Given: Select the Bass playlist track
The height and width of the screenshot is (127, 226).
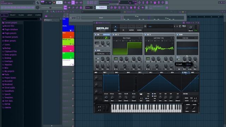Looking at the screenshot, I should click(x=68, y=35).
